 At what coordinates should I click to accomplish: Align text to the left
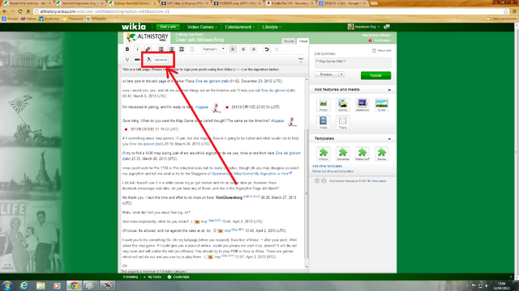coord(233,49)
